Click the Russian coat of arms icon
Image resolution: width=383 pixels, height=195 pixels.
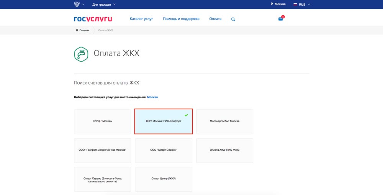coord(77,4)
